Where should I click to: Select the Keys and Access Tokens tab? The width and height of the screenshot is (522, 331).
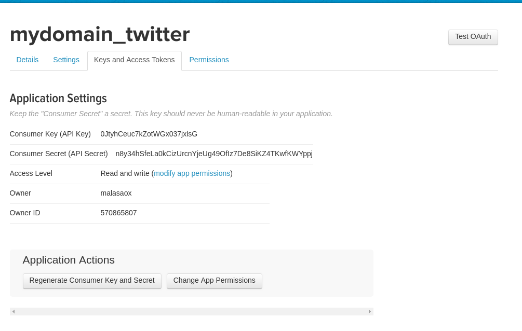coord(135,60)
